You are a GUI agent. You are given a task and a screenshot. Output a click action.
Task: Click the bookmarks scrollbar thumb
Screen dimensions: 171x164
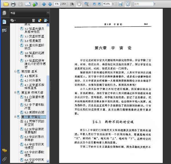pos(48,111)
